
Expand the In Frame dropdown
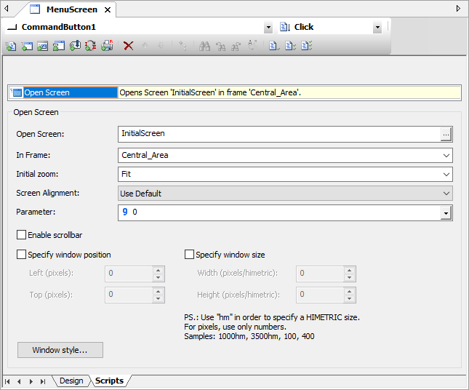[445, 155]
